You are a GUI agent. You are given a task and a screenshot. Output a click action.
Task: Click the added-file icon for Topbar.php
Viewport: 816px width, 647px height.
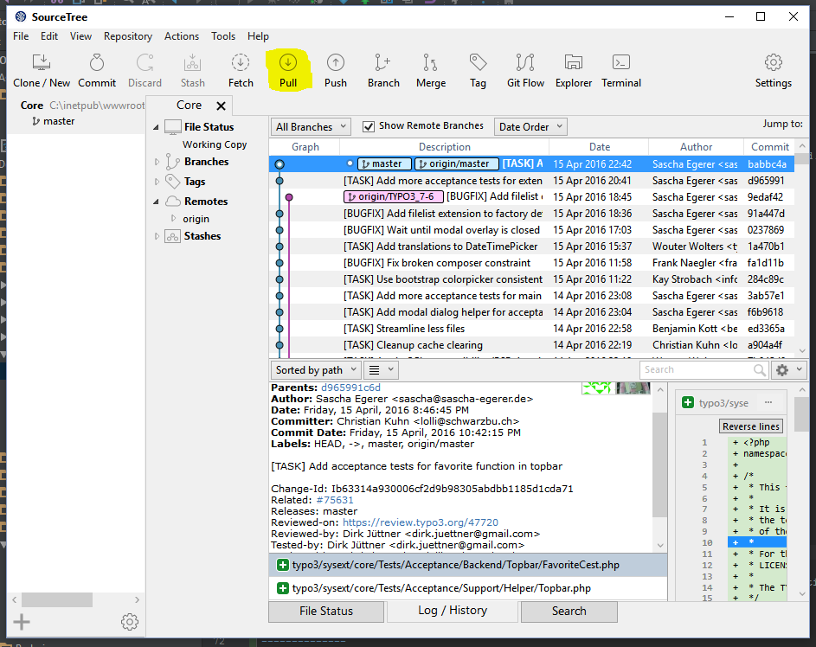(x=283, y=588)
